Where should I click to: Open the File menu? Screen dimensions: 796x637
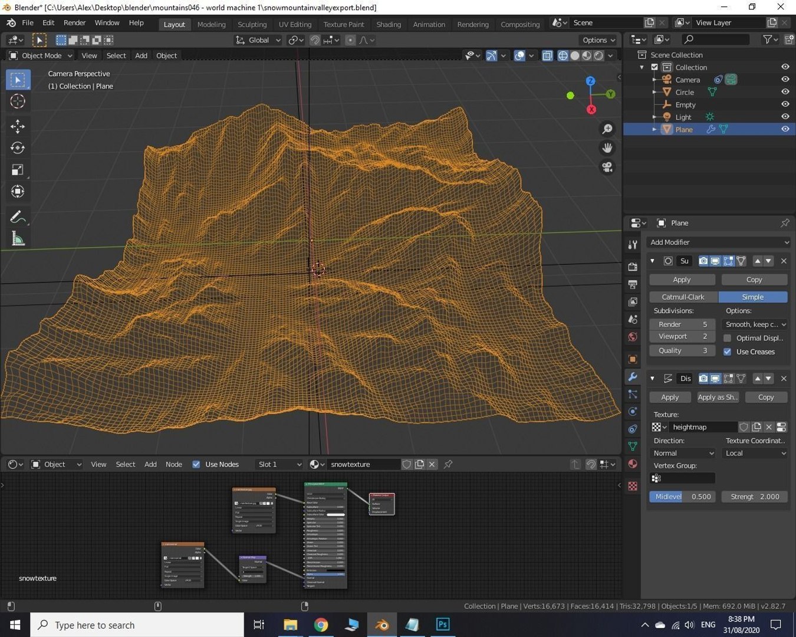coord(28,23)
